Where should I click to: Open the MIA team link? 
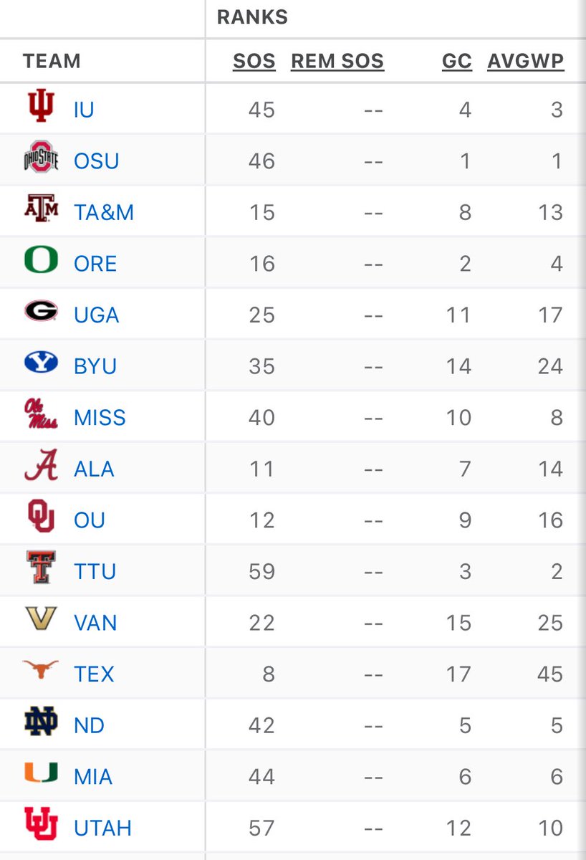[x=93, y=777]
